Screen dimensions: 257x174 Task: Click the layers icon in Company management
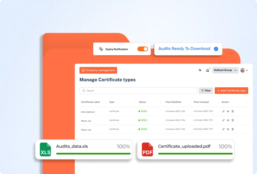(x=83, y=70)
